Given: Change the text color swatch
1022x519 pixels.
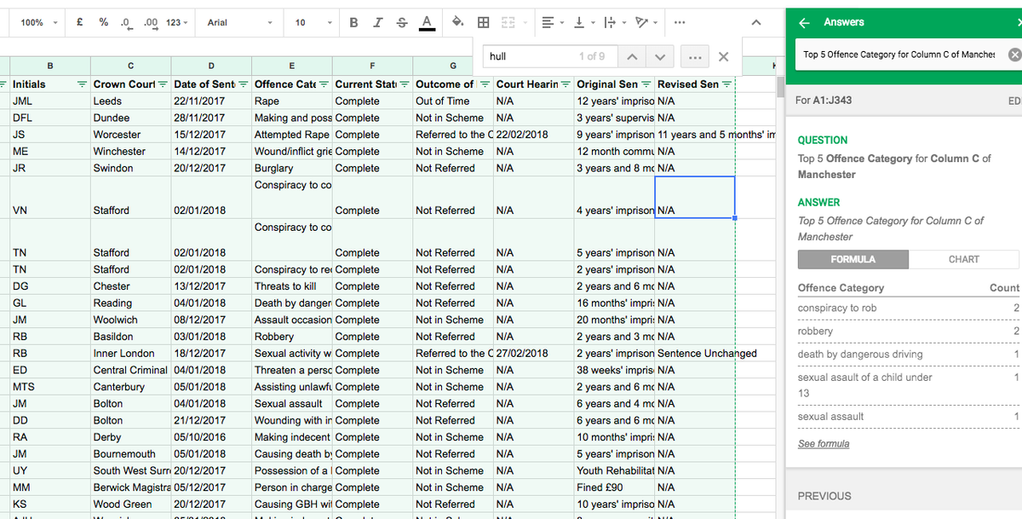Looking at the screenshot, I should 427,23.
